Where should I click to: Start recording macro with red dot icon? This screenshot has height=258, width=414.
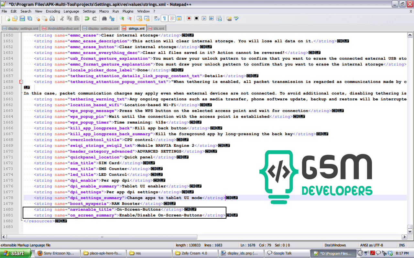(189, 18)
